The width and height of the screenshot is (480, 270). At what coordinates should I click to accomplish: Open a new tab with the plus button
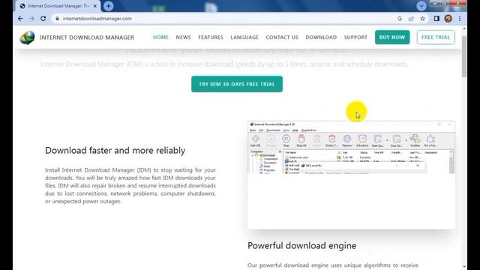point(108,6)
